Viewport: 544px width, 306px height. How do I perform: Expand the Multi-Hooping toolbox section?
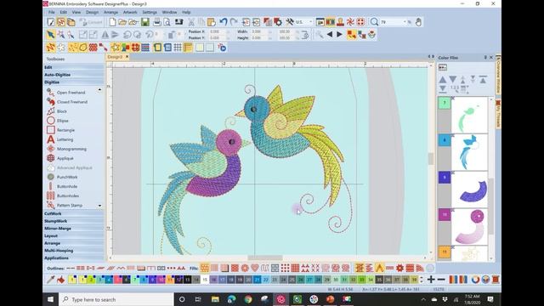coord(74,251)
